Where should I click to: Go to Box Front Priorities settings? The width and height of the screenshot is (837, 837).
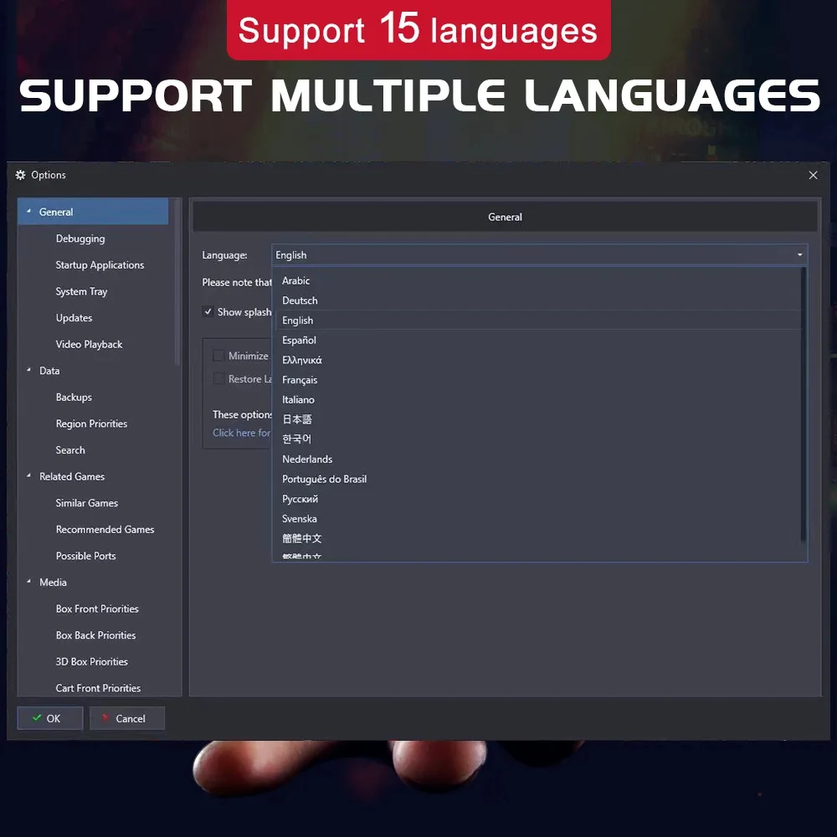(97, 608)
